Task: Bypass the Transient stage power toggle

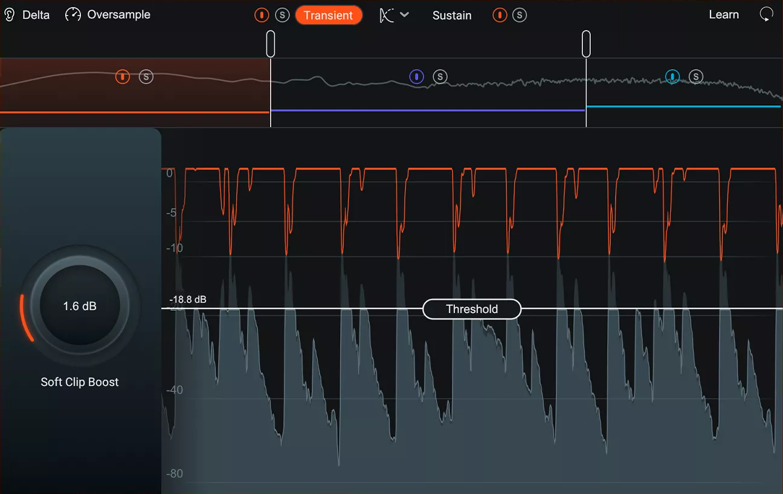Action: point(261,15)
